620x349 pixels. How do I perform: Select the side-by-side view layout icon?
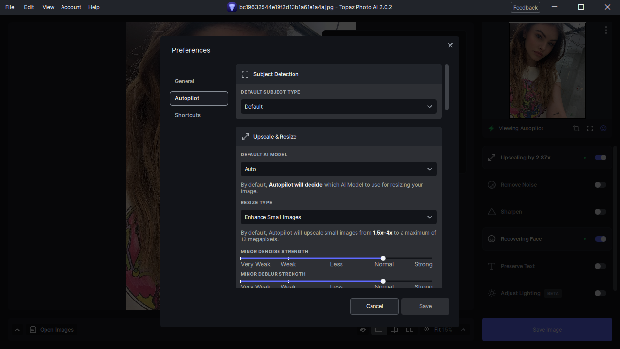pos(410,330)
